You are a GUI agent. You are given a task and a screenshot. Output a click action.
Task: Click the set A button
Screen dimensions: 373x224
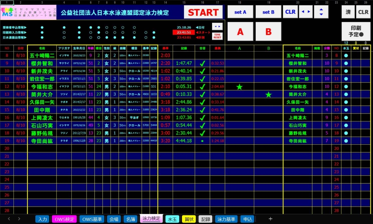point(240,12)
